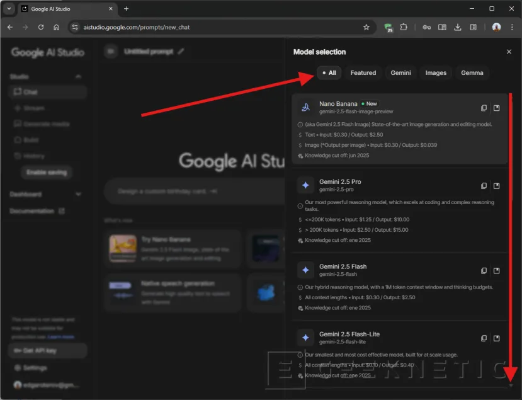Close the Model selection panel
The width and height of the screenshot is (522, 400).
[x=509, y=52]
